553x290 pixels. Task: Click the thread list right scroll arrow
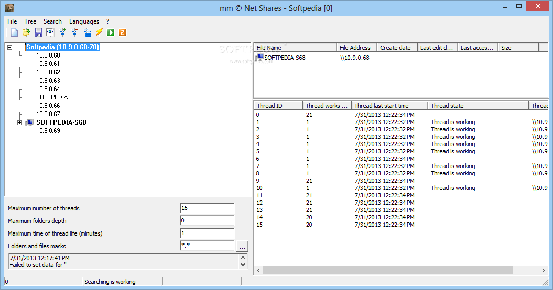click(544, 270)
